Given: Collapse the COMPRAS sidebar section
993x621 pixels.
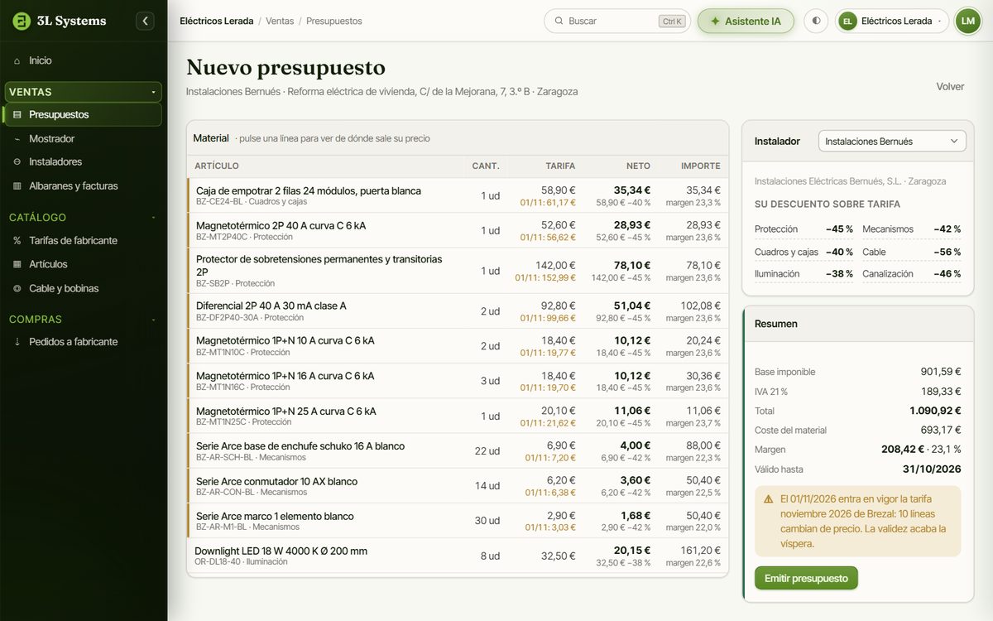Looking at the screenshot, I should 83,319.
